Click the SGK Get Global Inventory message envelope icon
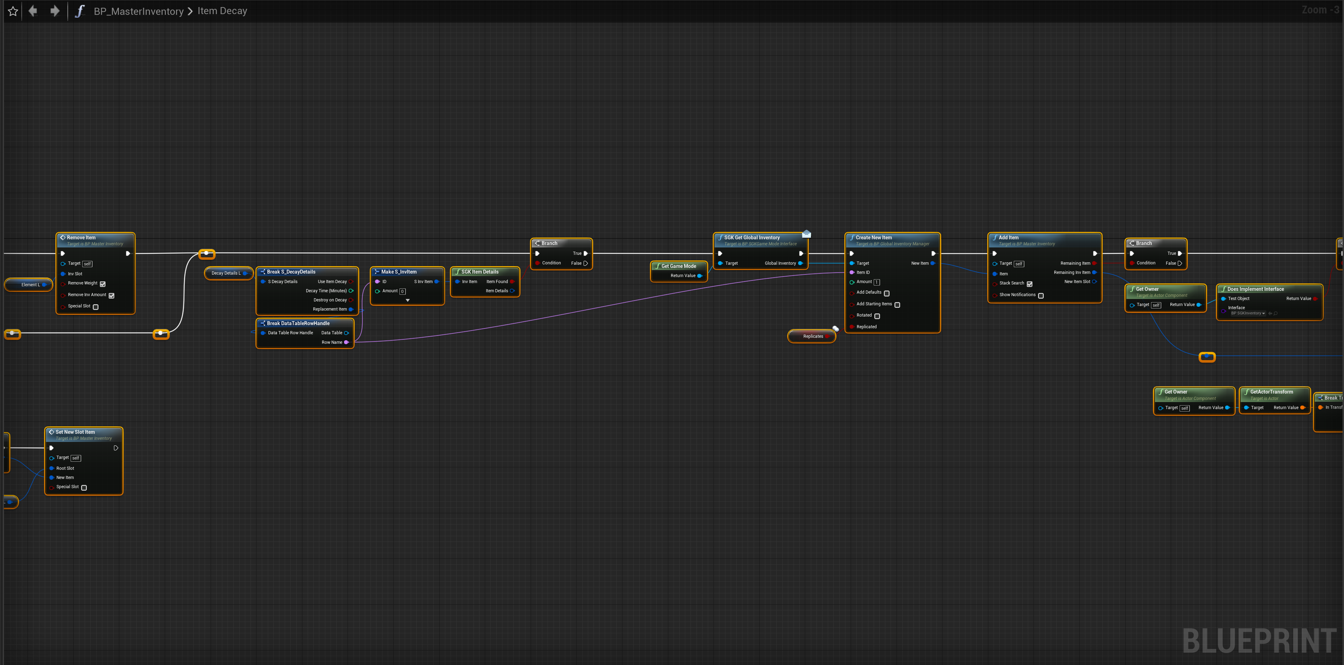Viewport: 1344px width, 665px height. click(x=807, y=234)
